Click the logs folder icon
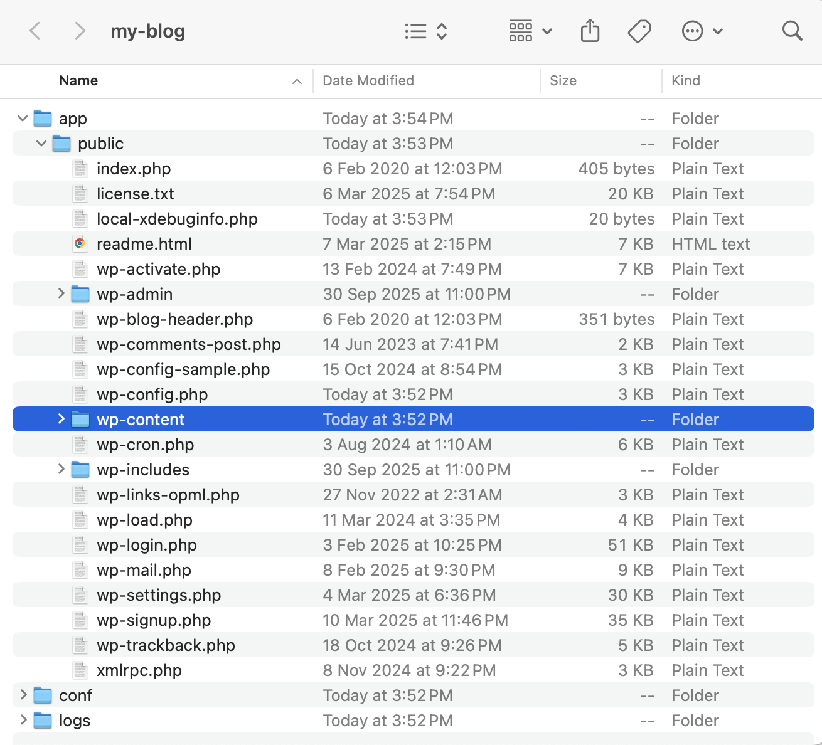Image resolution: width=822 pixels, height=745 pixels. [43, 721]
